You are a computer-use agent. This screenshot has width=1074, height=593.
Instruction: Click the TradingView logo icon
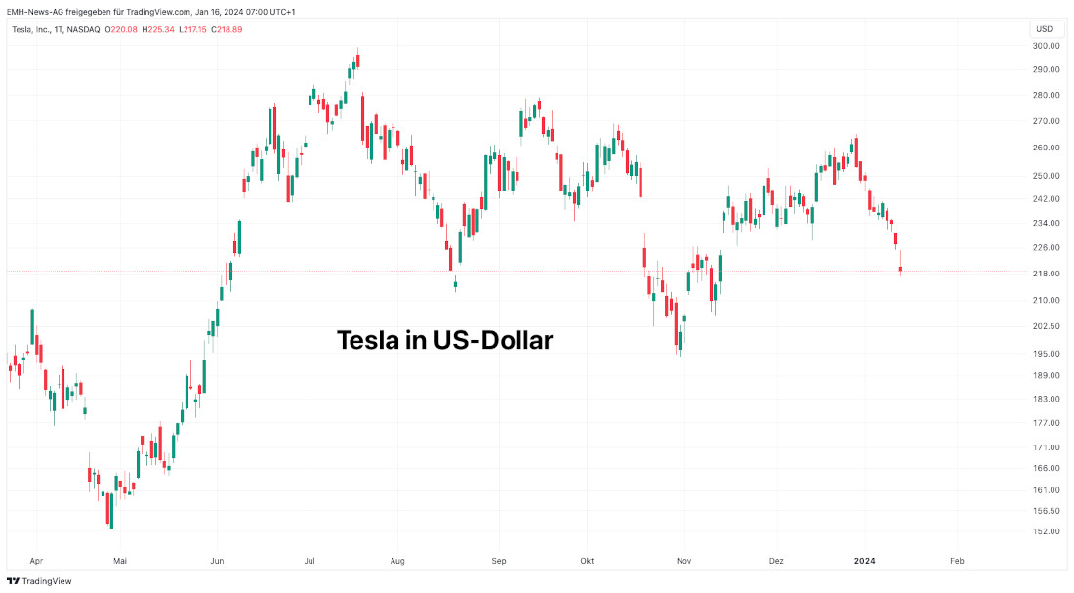[13, 580]
